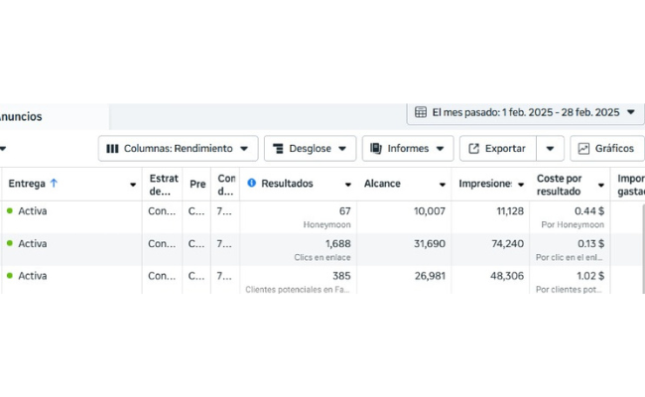Click the Exportar button
The height and width of the screenshot is (397, 645).
497,149
